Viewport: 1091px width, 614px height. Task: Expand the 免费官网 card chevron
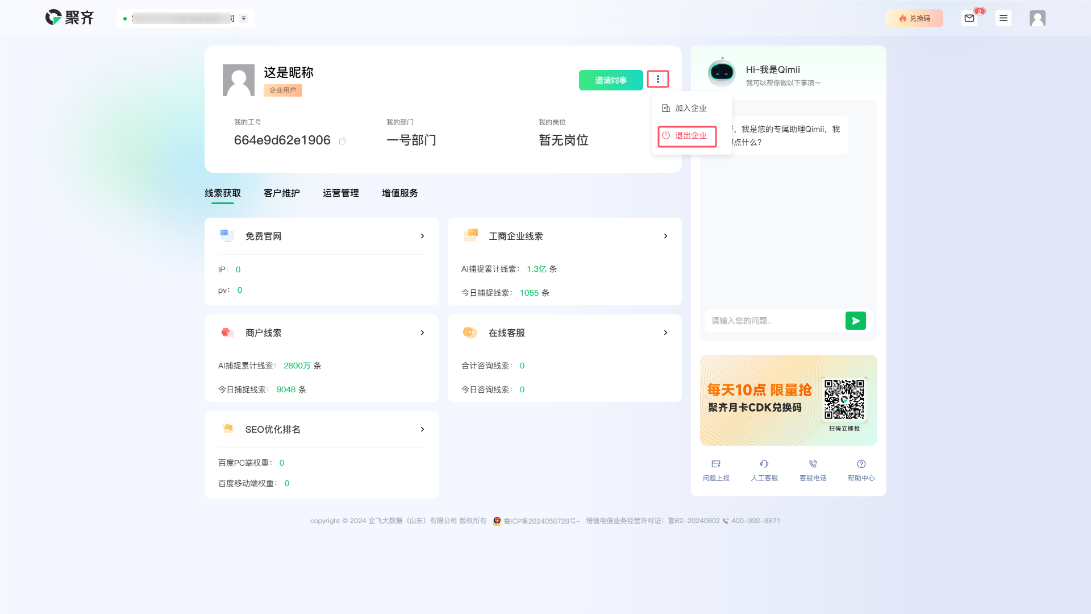pos(422,236)
